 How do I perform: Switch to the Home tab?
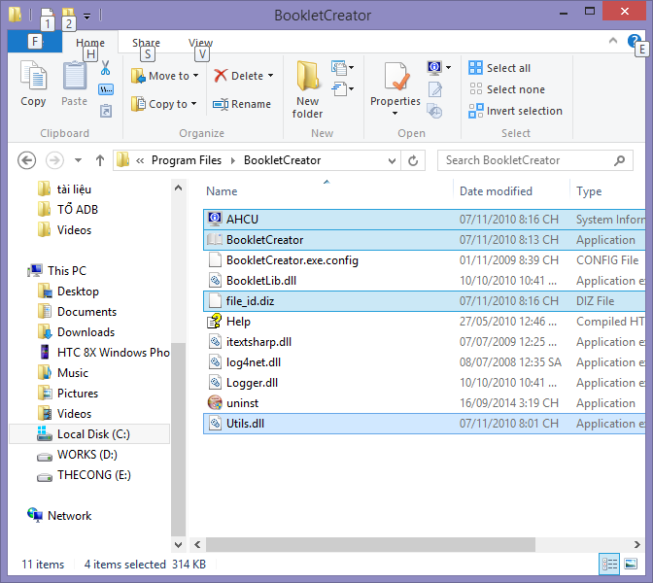pyautogui.click(x=90, y=43)
